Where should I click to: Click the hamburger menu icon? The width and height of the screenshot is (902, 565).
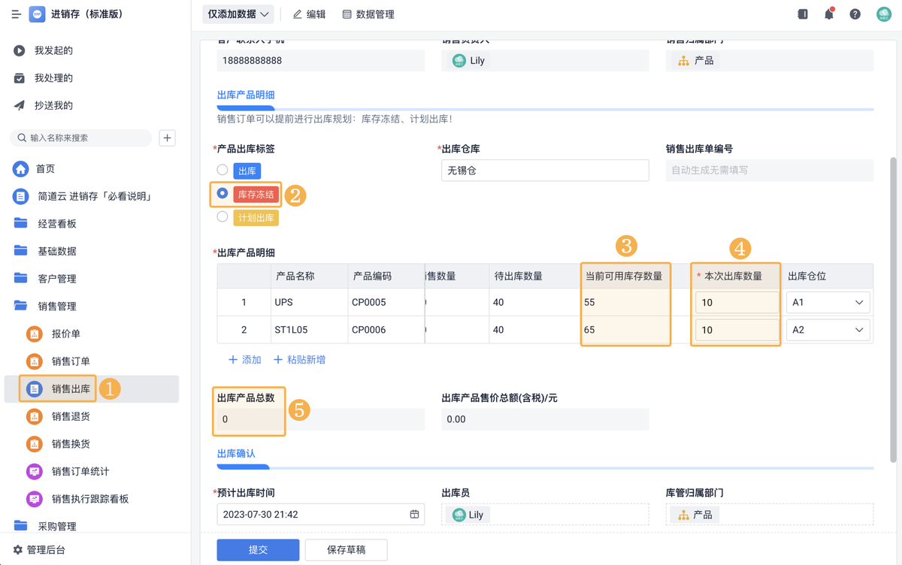16,14
